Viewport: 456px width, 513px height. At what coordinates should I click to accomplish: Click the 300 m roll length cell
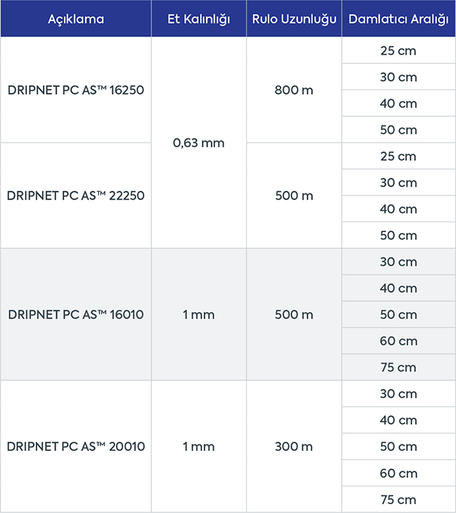[x=293, y=446]
